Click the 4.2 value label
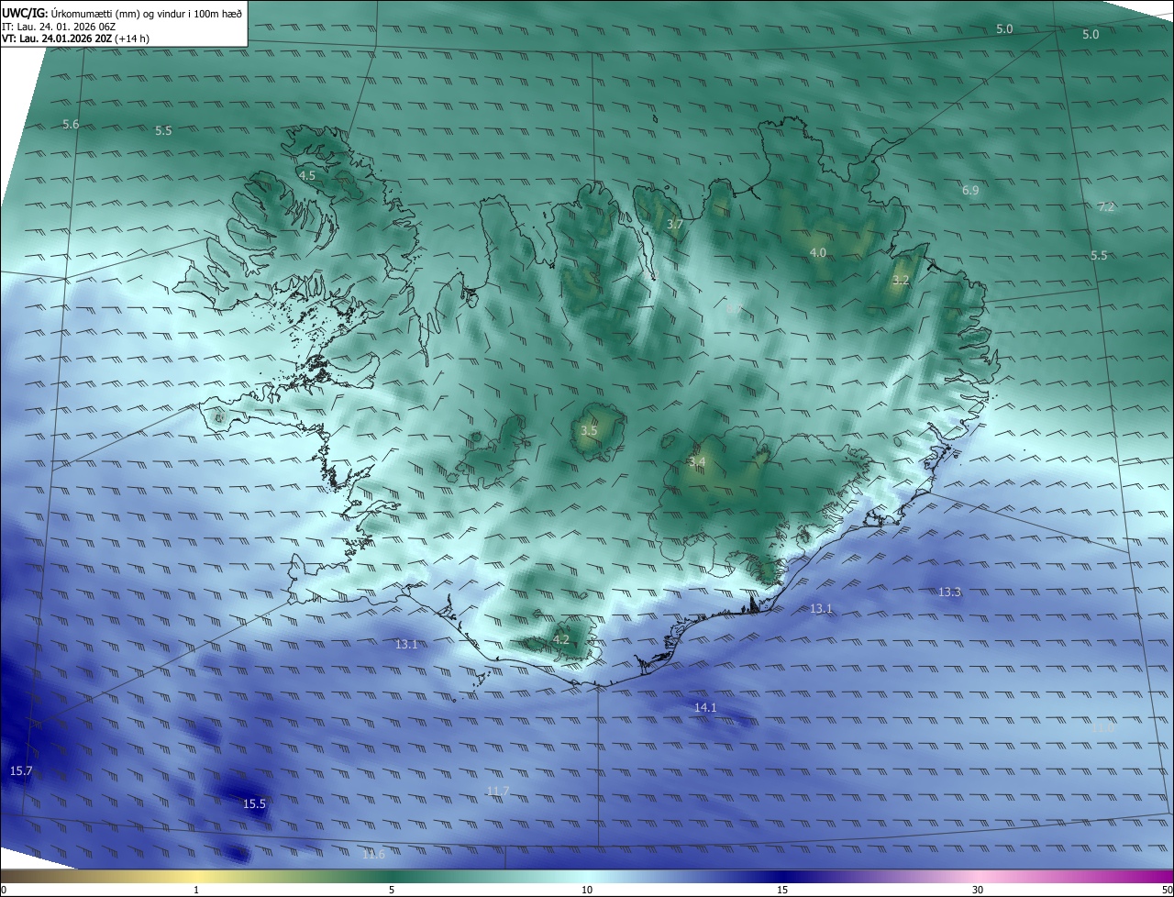Image resolution: width=1174 pixels, height=897 pixels. (x=561, y=639)
